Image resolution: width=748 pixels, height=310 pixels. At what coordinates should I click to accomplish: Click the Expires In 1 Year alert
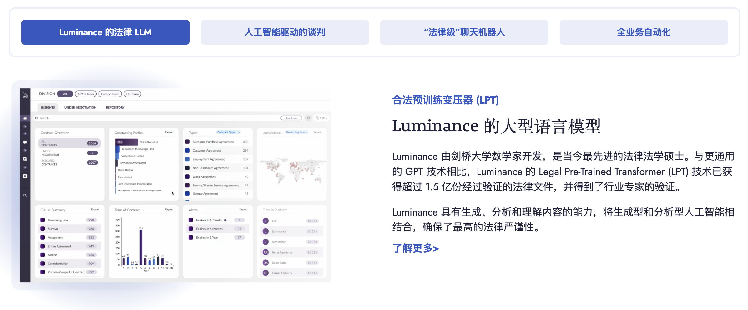pos(217,237)
